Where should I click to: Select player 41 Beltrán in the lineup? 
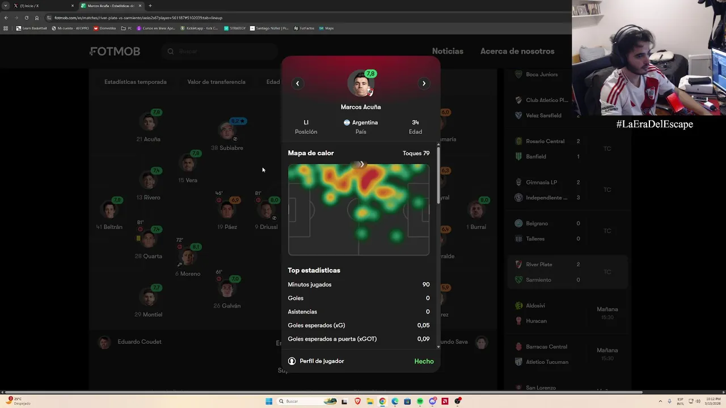[x=109, y=214]
